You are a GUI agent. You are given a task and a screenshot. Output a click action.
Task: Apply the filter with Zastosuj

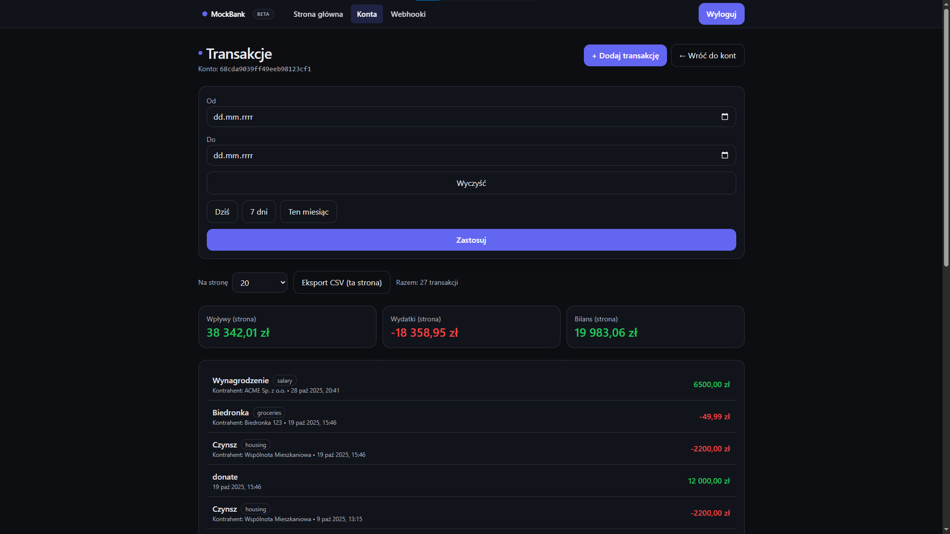[471, 240]
